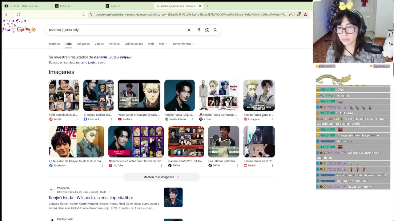Open Instagram 'Kenjiro Tsuda gana' thumbnail

259,95
